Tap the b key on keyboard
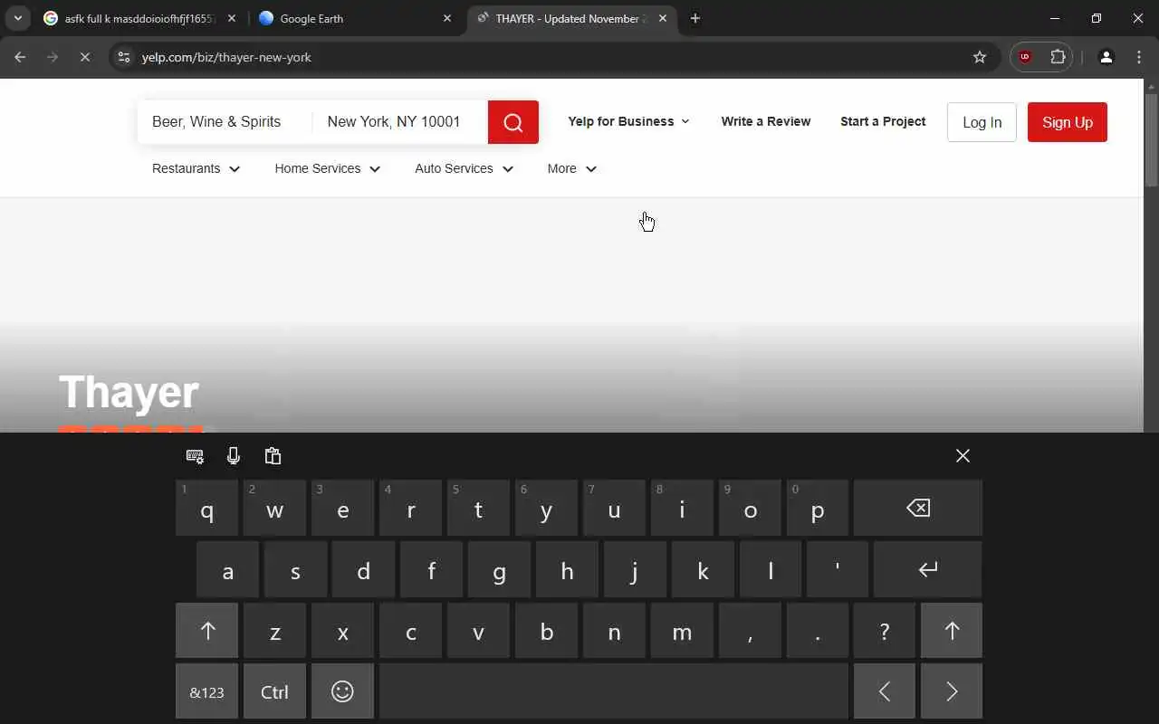Image resolution: width=1159 pixels, height=724 pixels. click(x=546, y=631)
